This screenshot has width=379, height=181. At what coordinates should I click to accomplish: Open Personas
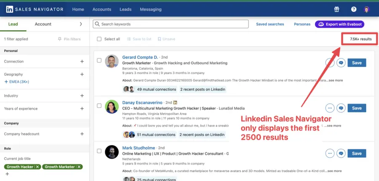coord(302,24)
